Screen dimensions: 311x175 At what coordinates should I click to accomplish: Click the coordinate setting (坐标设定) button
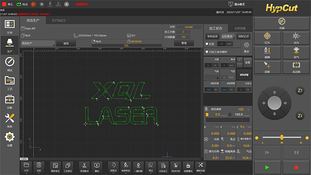212,37
